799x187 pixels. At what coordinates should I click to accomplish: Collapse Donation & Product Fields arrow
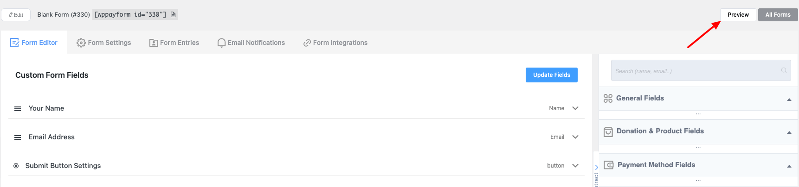click(x=789, y=132)
